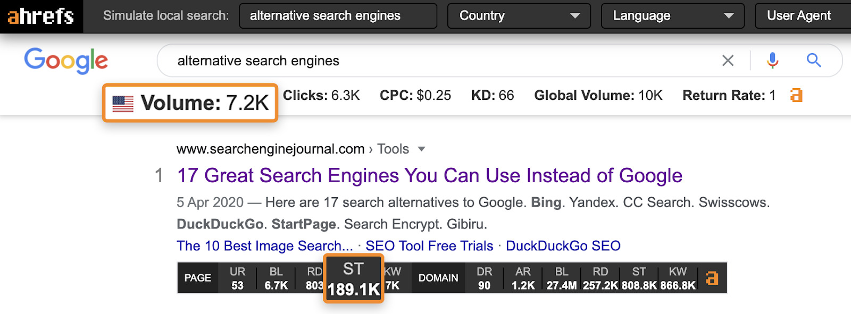Open Ahrefs icon beside Return Rate
Viewport: 851px width, 314px height.
click(796, 95)
